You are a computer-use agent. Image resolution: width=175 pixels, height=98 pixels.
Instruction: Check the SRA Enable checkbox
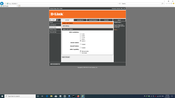tap(80, 53)
